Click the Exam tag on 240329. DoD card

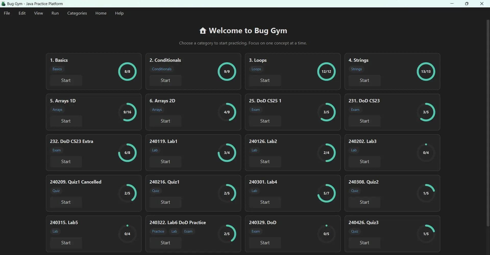(x=256, y=231)
